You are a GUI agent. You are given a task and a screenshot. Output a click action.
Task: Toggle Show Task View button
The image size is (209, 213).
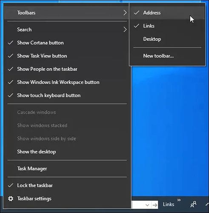pyautogui.click(x=67, y=56)
